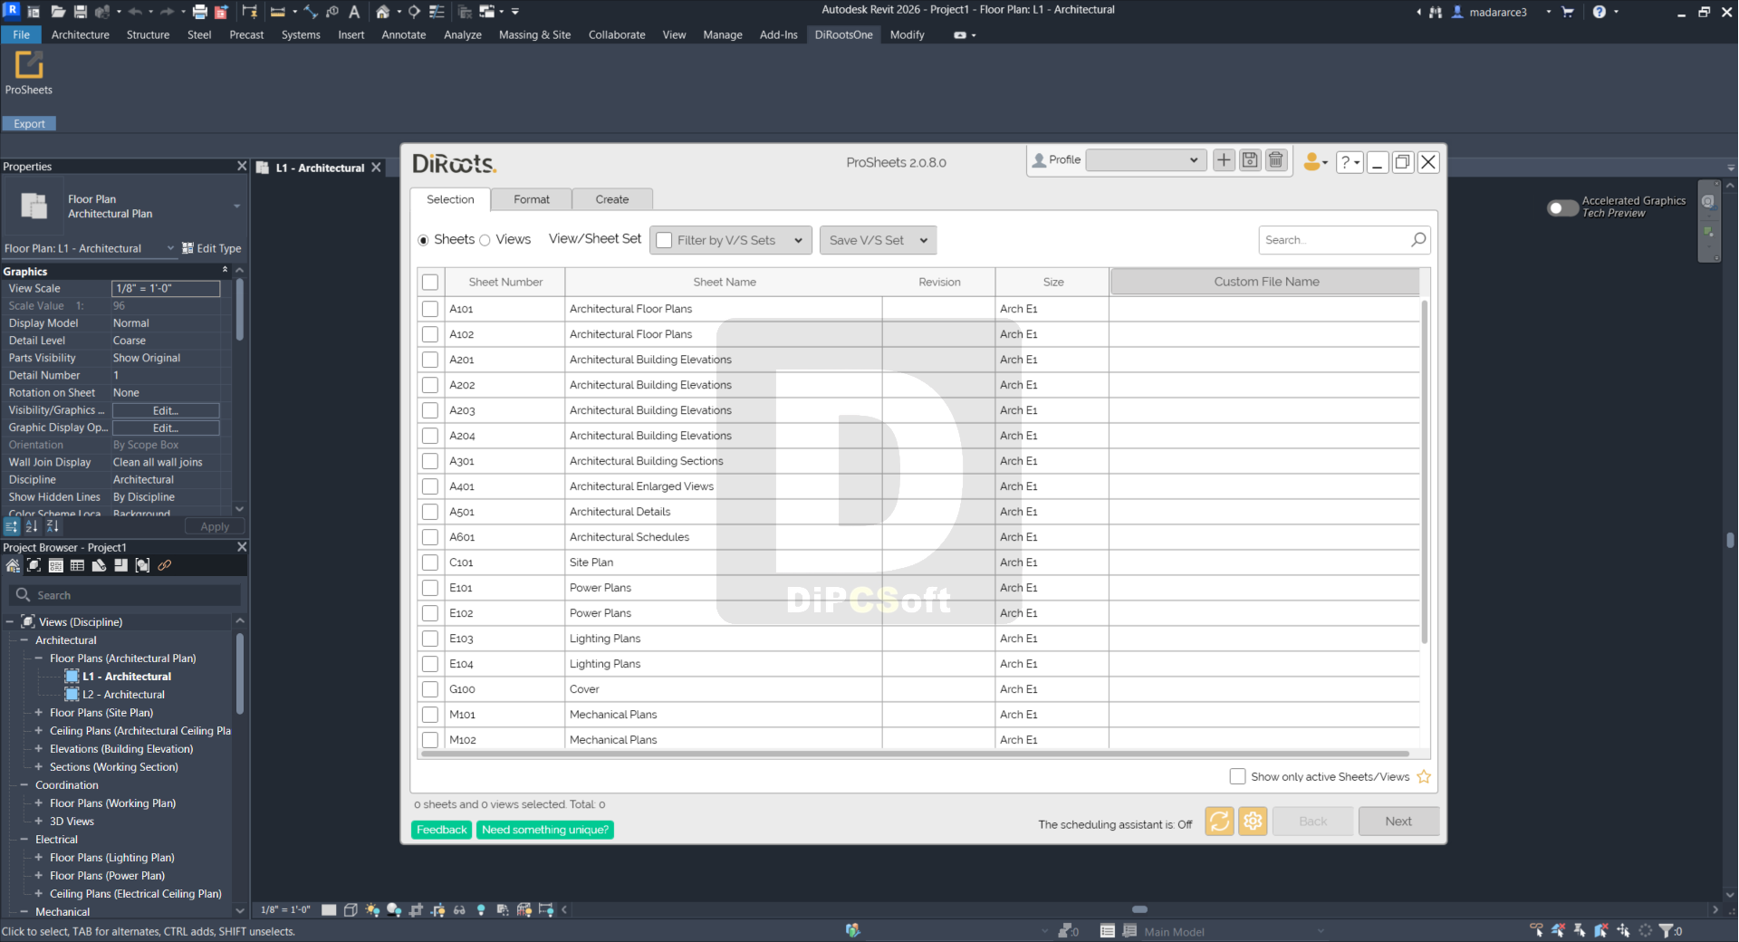Click the selection filter funnel icon in status bar
Image resolution: width=1739 pixels, height=942 pixels.
(x=1666, y=930)
